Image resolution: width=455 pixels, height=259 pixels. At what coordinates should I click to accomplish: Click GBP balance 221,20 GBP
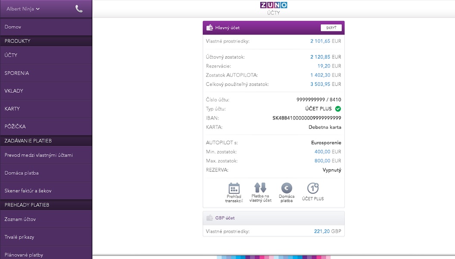pyautogui.click(x=327, y=231)
